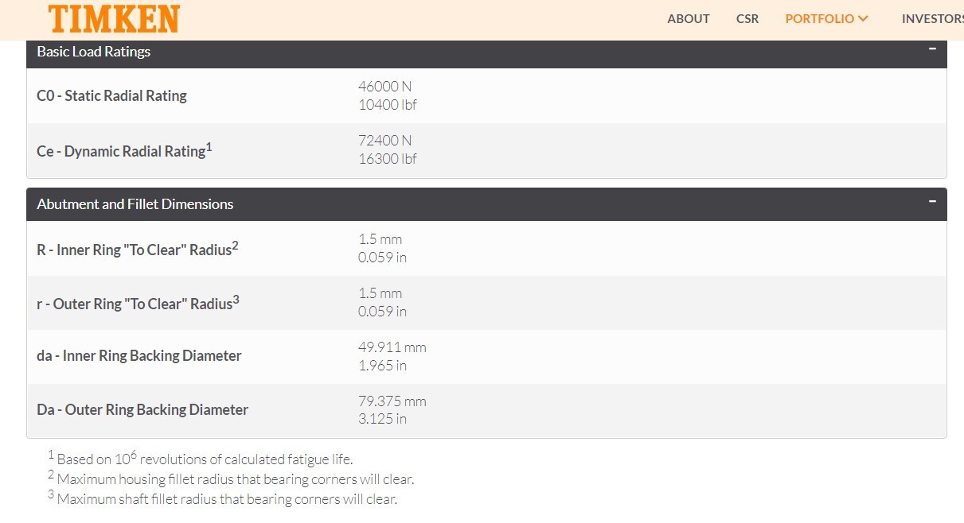The image size is (964, 523).
Task: Select the Inner Ring Backing Diameter row
Action: point(486,356)
